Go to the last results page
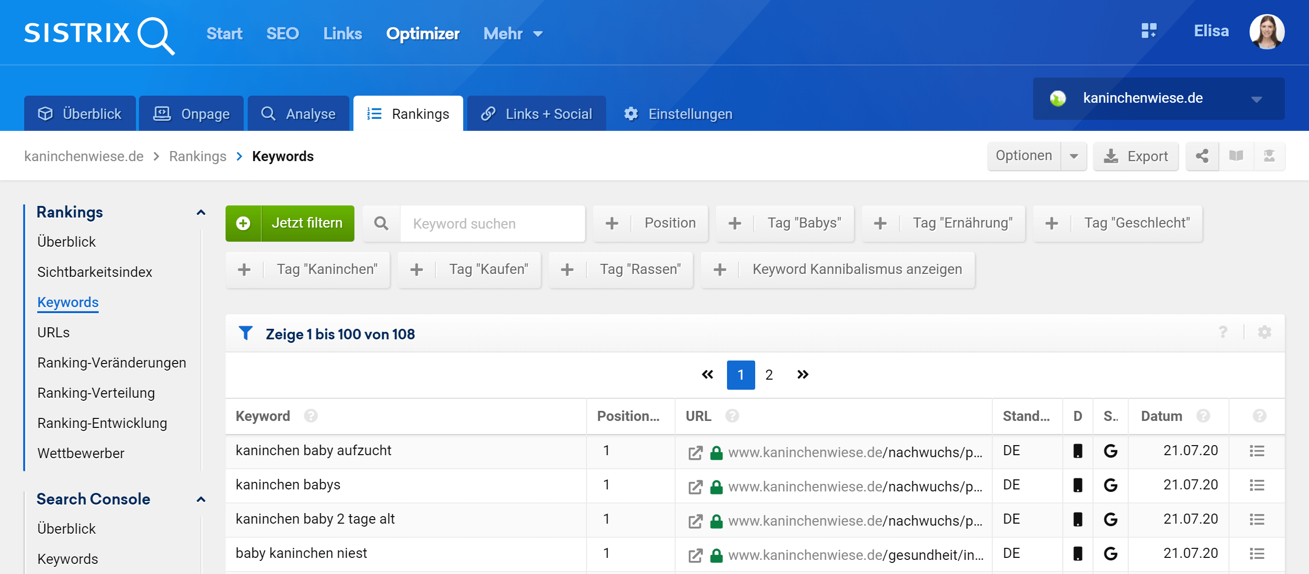Viewport: 1309px width, 574px height. (x=803, y=375)
